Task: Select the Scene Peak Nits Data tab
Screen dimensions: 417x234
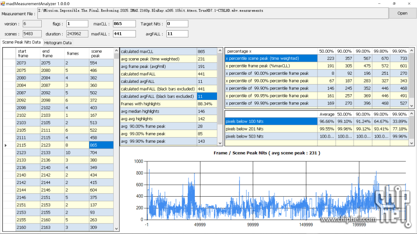Action: pos(21,42)
